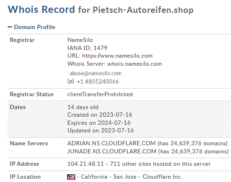Open the https://www.namesilo.com URL
This screenshot has width=231, height=182.
point(117,56)
